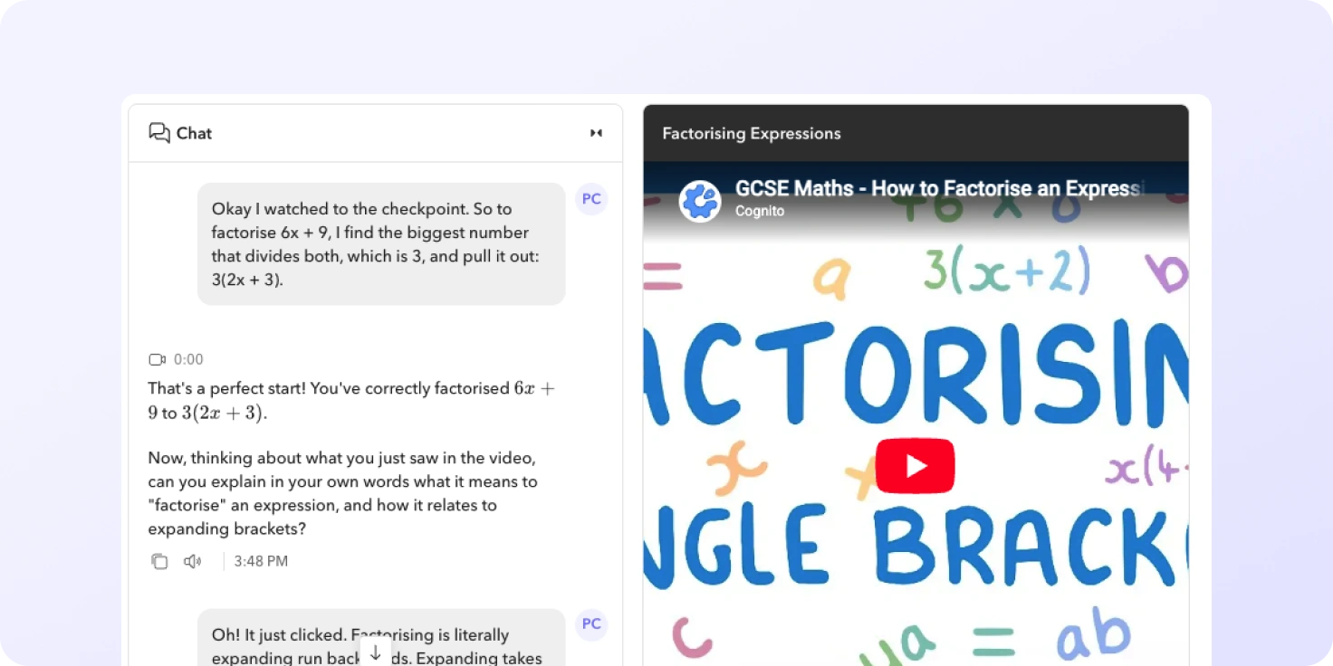Click the Chat speech bubbles icon

(159, 133)
